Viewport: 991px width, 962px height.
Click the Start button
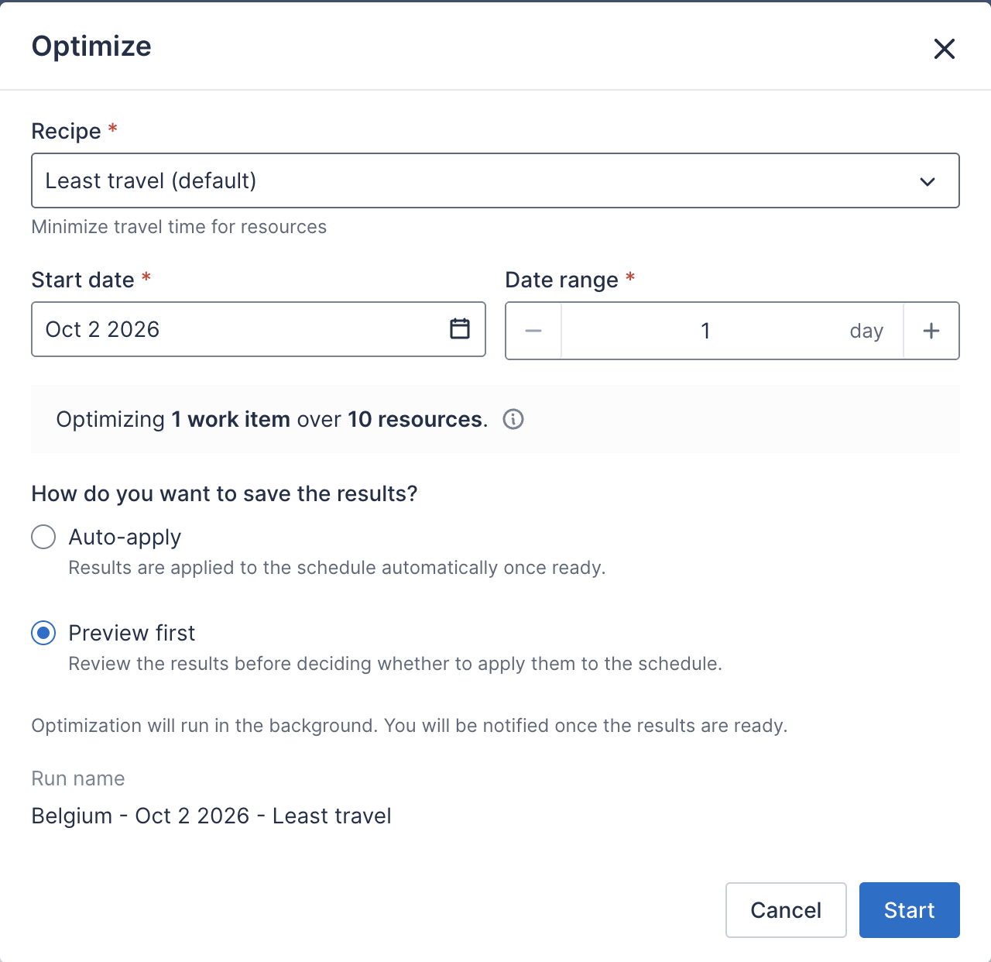click(910, 910)
